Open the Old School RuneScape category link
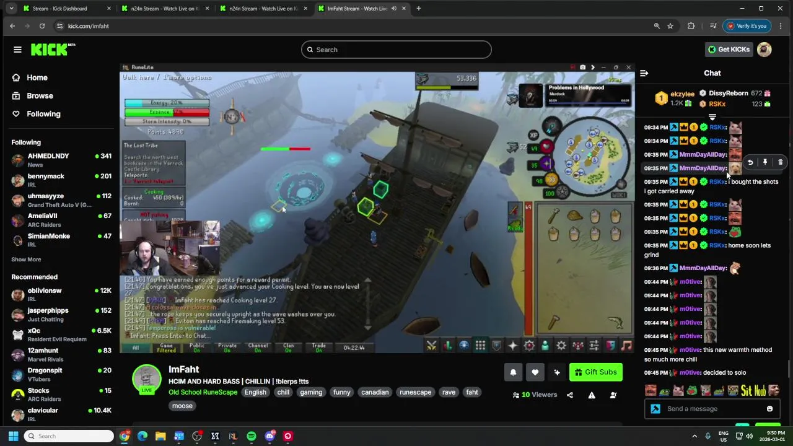 click(x=203, y=392)
